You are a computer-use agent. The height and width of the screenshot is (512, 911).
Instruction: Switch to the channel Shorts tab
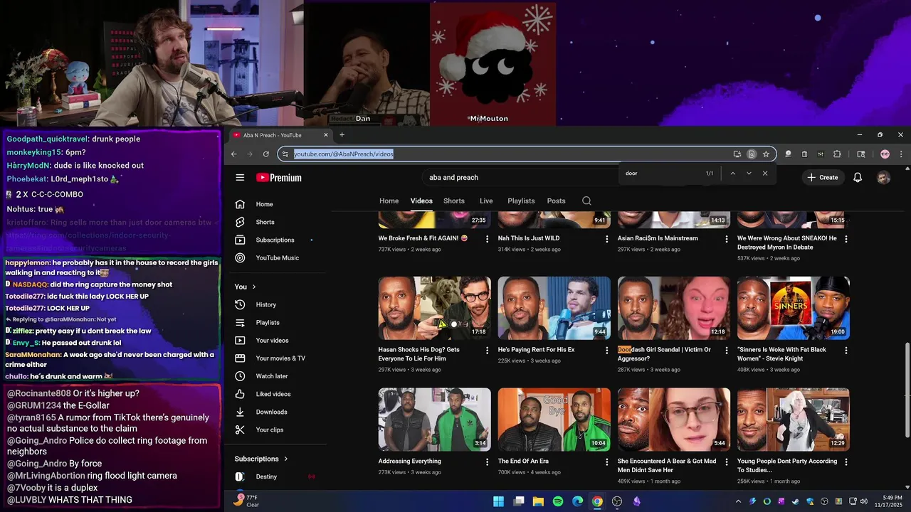click(x=454, y=201)
